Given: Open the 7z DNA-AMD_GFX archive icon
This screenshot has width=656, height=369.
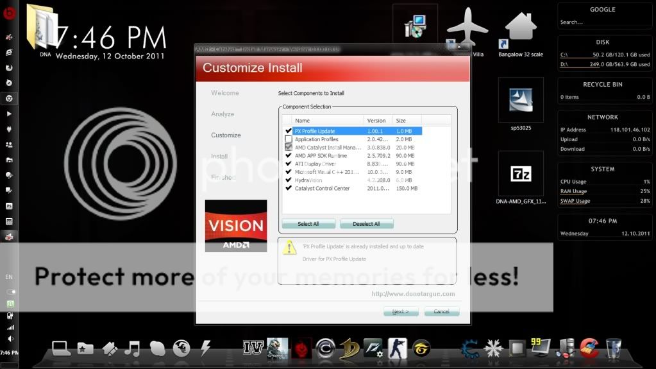Looking at the screenshot, I should pos(520,174).
